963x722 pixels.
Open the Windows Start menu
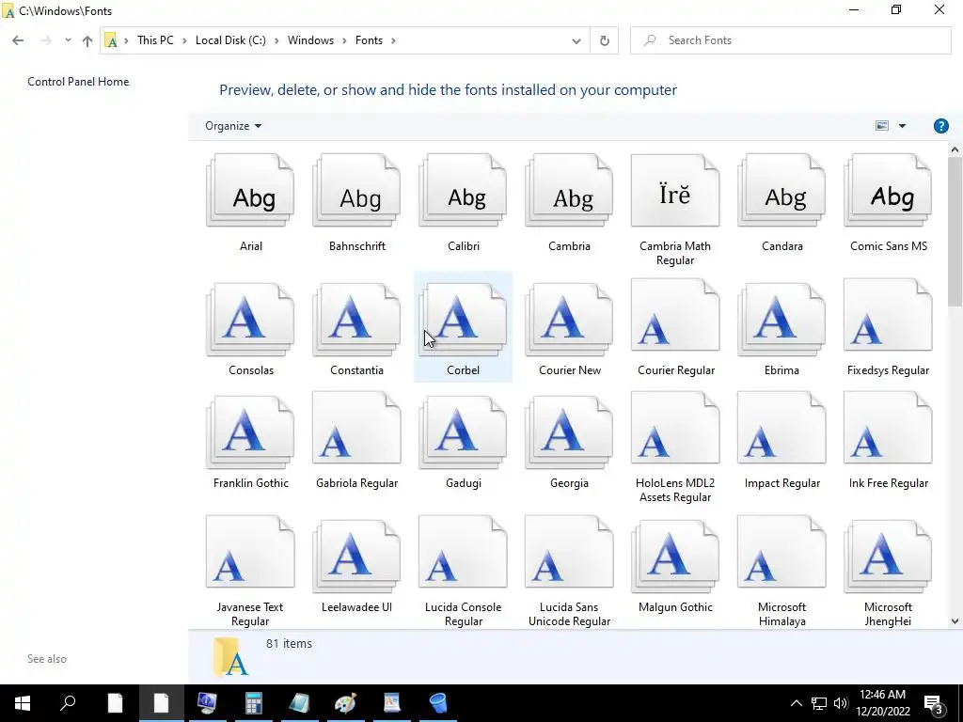23,703
